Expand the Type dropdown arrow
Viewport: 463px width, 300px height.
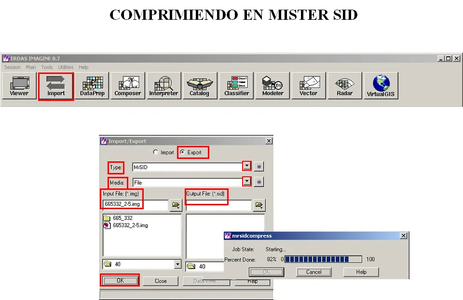pyautogui.click(x=247, y=166)
